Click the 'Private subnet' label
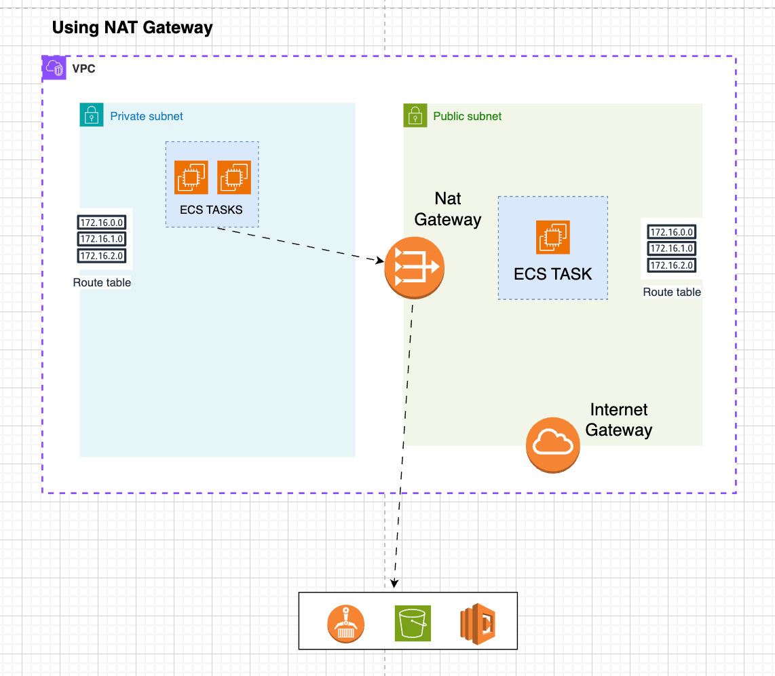 click(x=147, y=116)
